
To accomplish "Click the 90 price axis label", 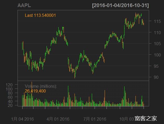I will 156,77.
